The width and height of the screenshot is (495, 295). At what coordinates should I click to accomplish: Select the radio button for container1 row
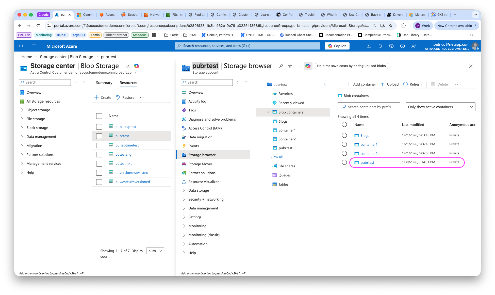point(344,144)
